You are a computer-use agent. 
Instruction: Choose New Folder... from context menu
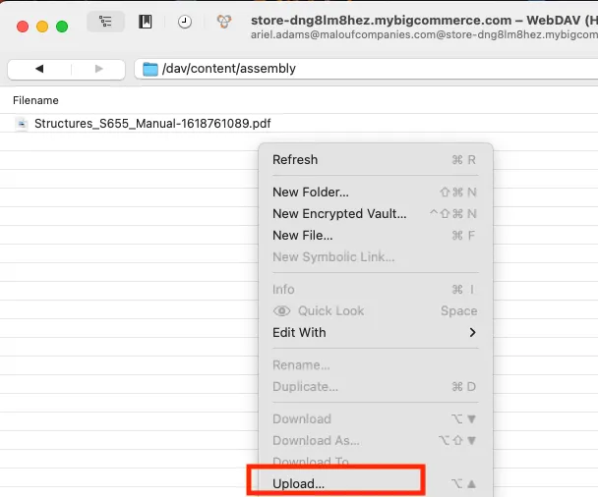376,193
